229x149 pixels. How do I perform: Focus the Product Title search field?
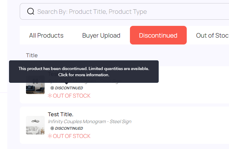coord(124,11)
